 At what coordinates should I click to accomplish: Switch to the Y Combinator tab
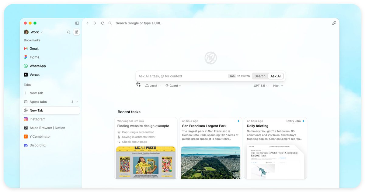[51, 137]
